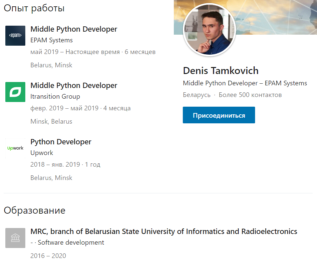Screen dimensions: 317x264
Task: Click the green Itransition Group logo
Action: point(15,92)
